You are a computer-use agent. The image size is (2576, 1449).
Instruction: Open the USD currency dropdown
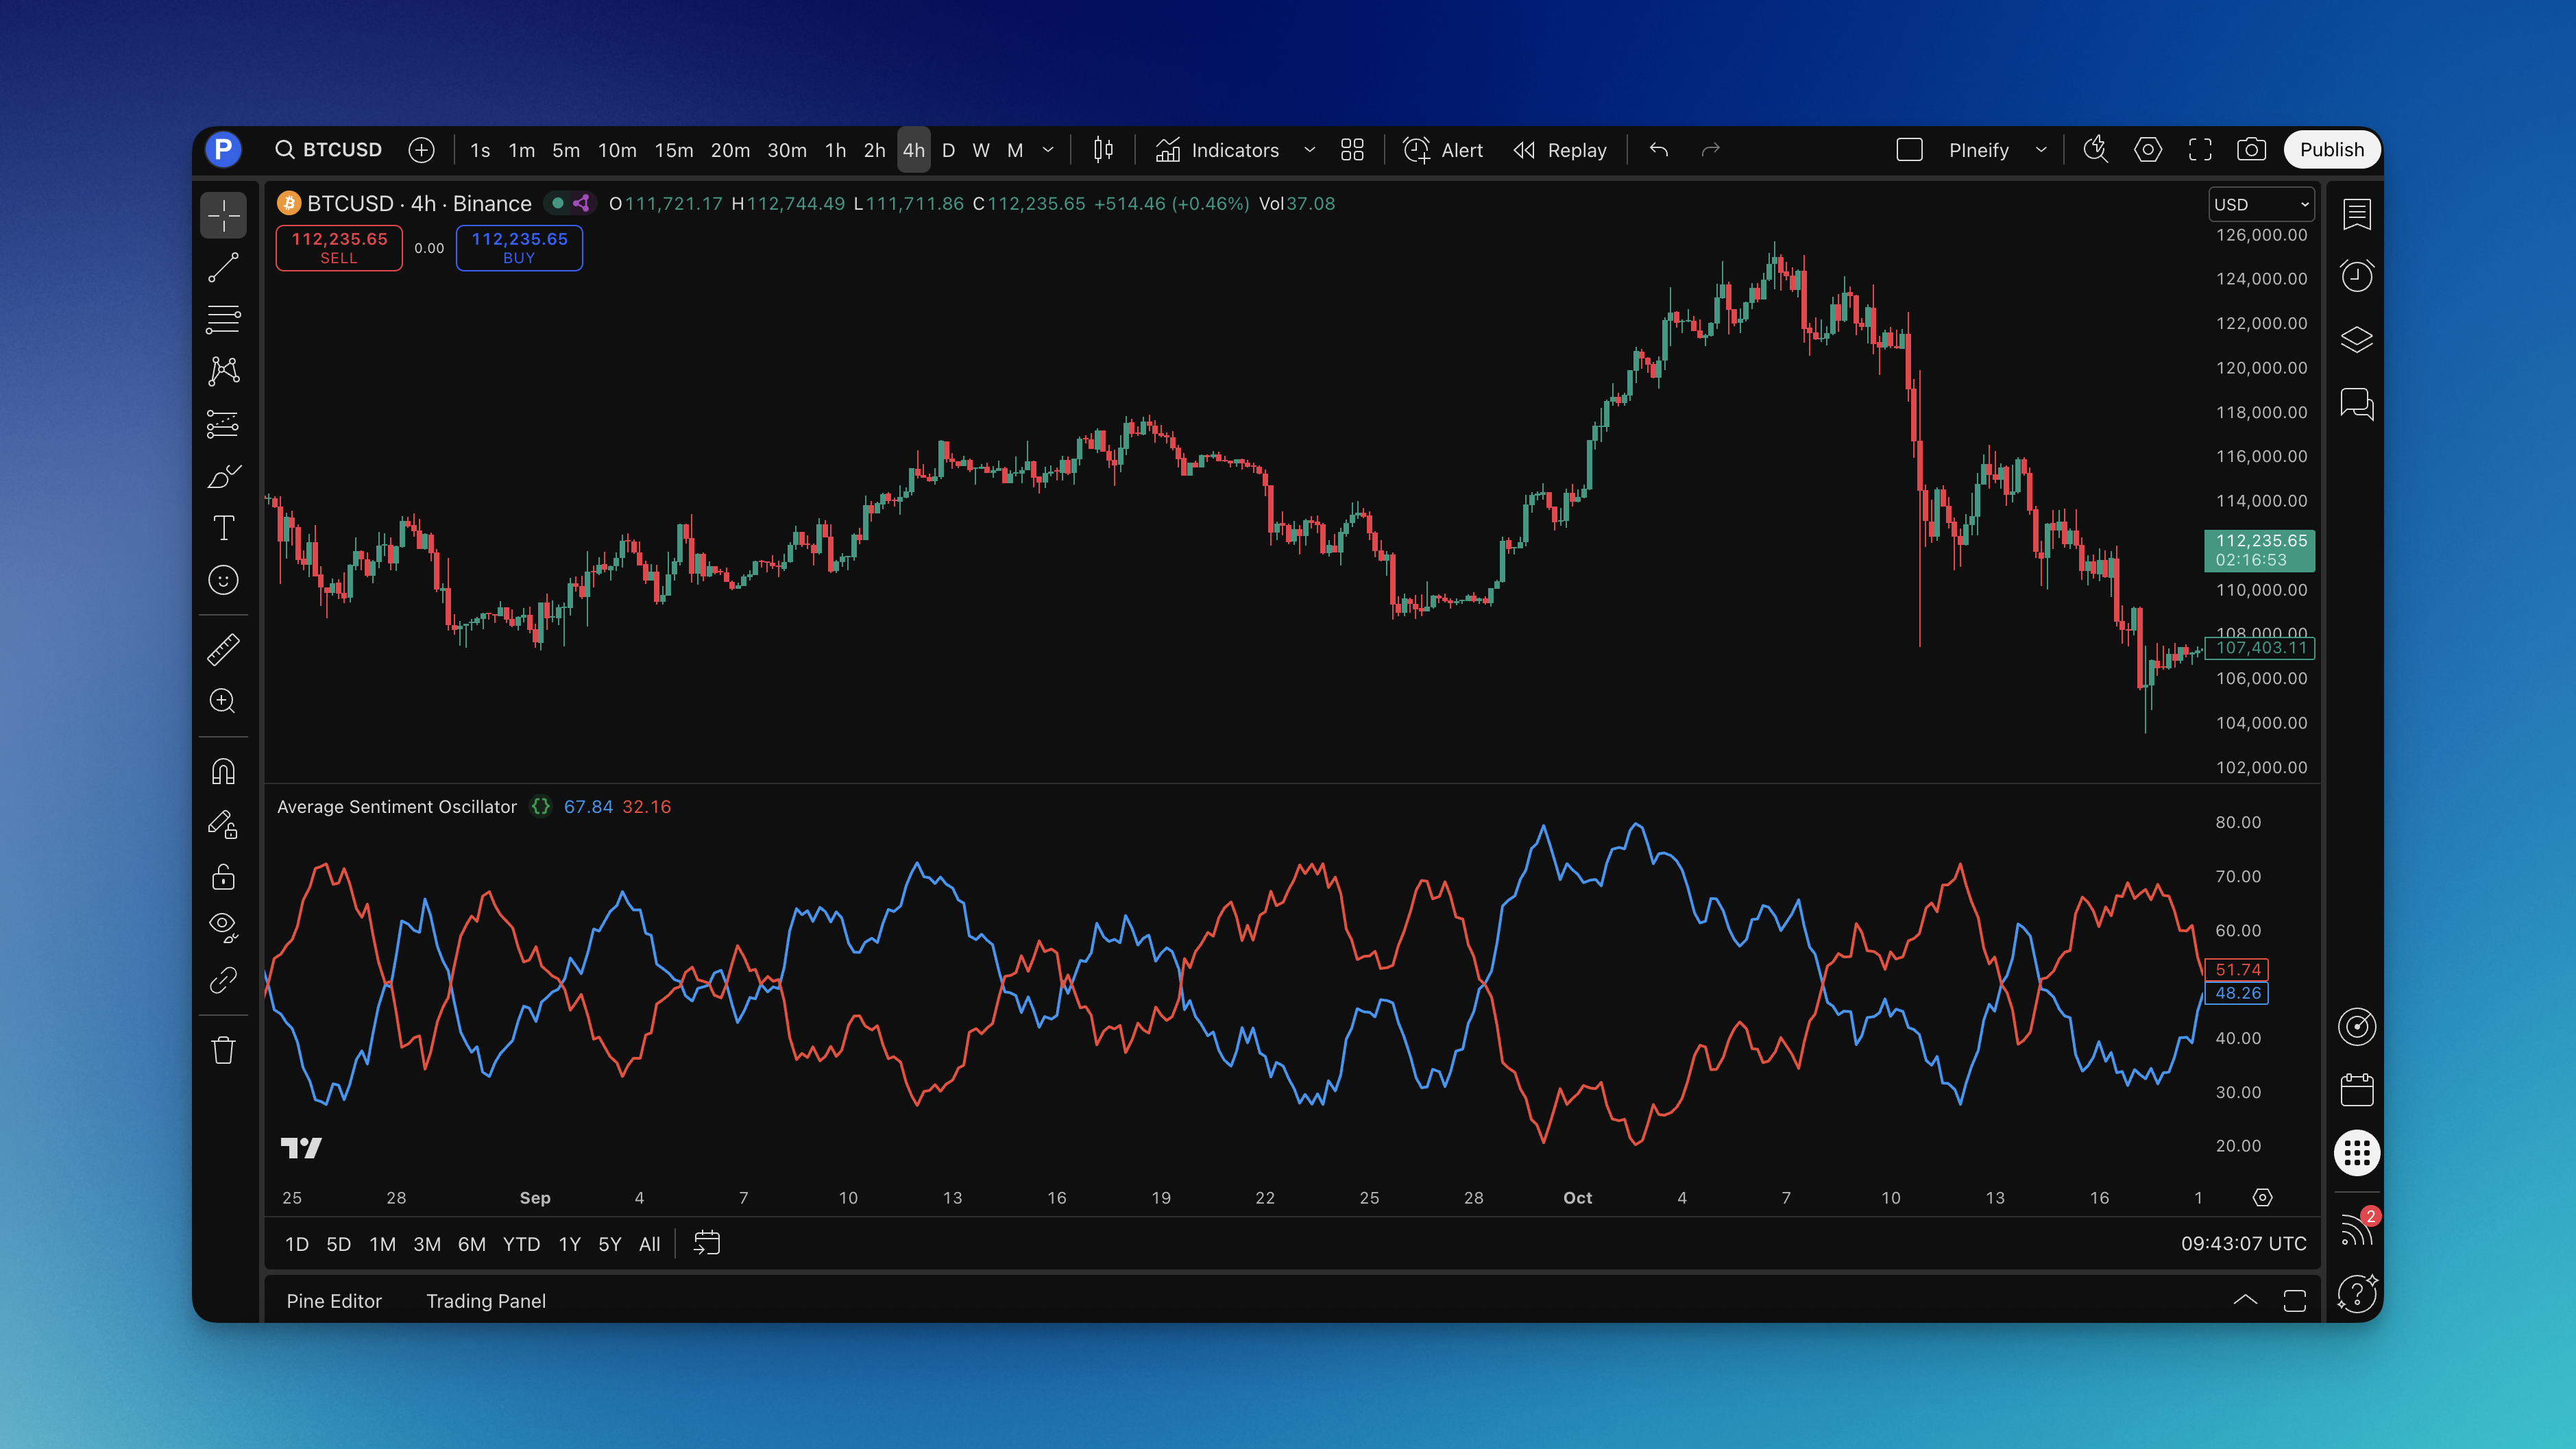tap(2260, 204)
